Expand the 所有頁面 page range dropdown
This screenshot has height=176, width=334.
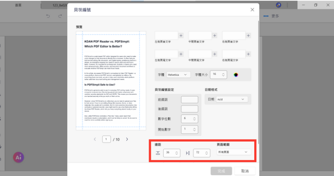[x=234, y=152]
